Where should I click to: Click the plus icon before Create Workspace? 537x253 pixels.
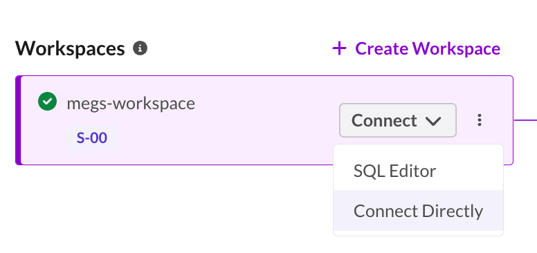339,48
